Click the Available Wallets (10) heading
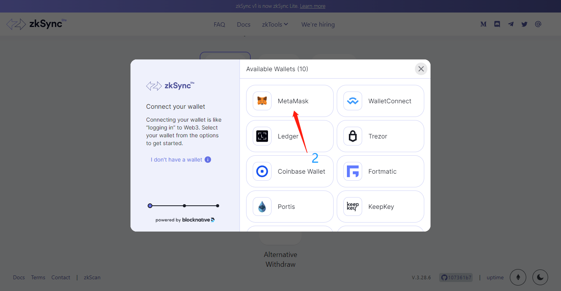 277,69
